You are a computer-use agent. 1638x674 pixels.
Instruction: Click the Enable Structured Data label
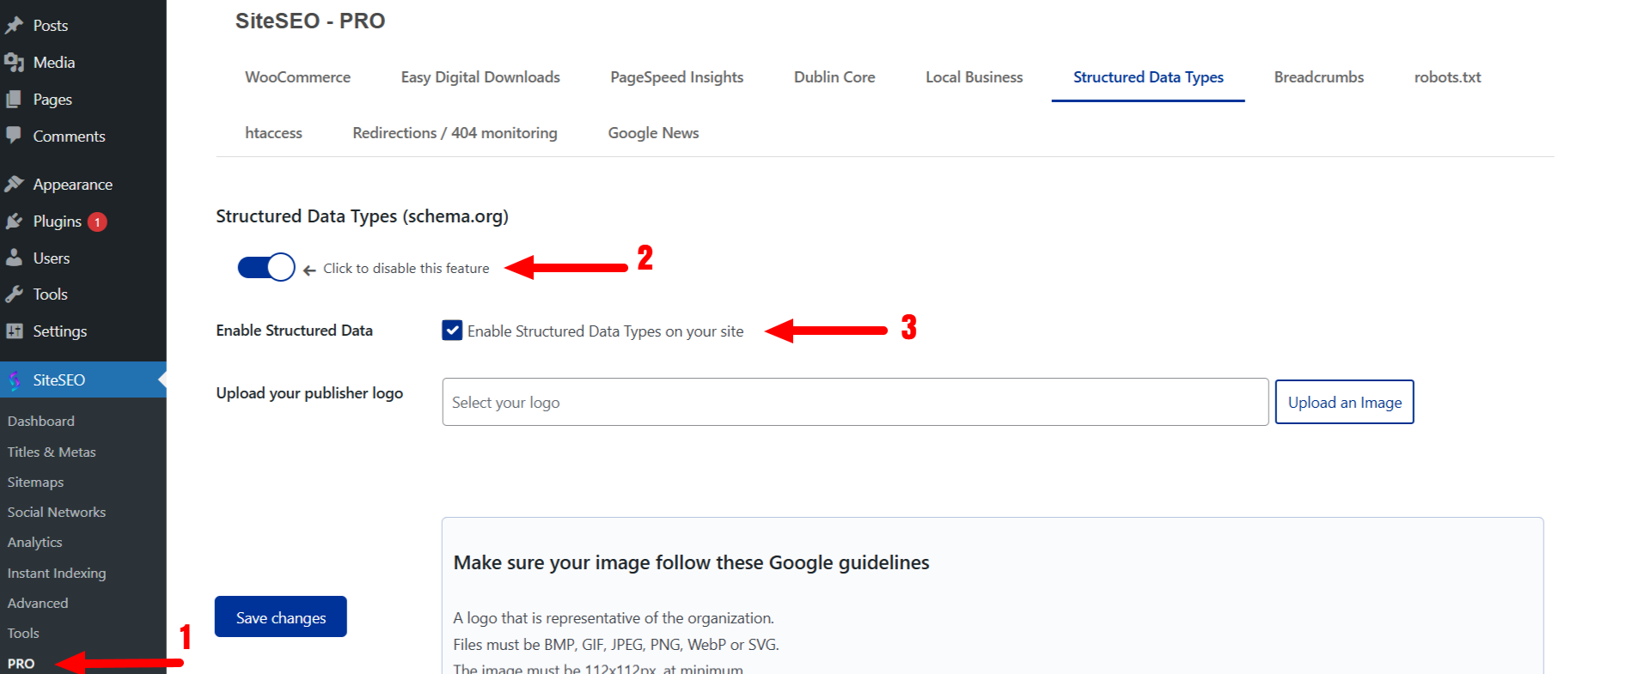(294, 331)
